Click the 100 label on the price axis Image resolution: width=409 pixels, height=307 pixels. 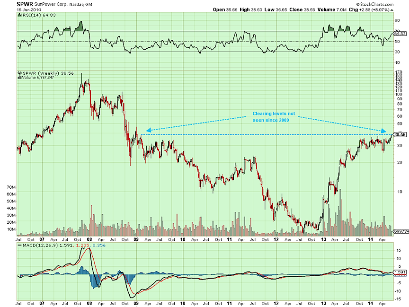point(398,94)
